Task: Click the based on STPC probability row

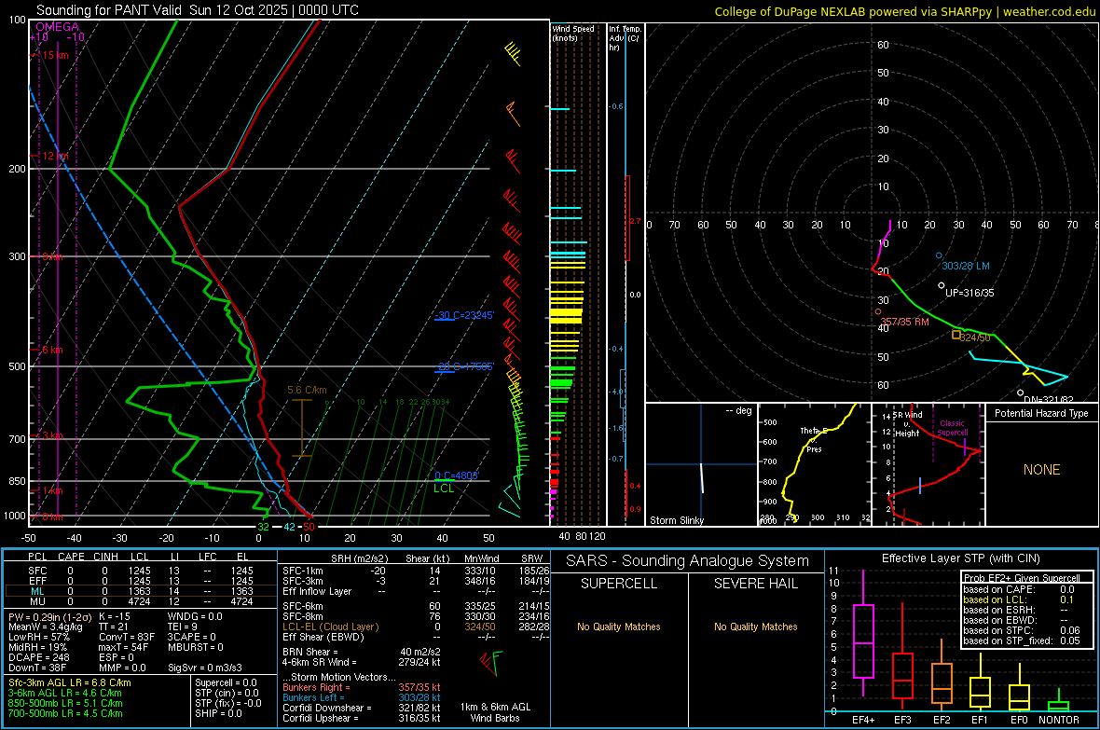Action: tap(1022, 630)
